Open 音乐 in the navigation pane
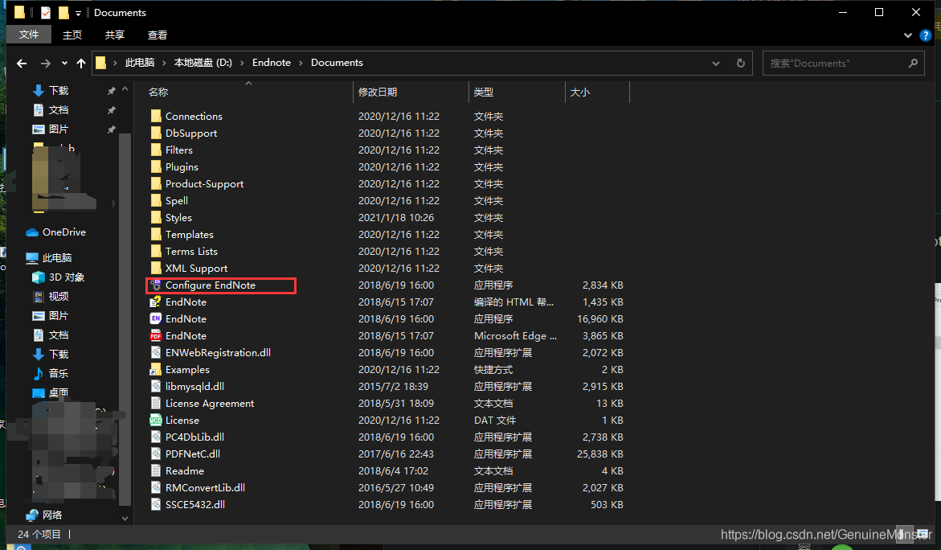This screenshot has height=550, width=941. [x=51, y=373]
